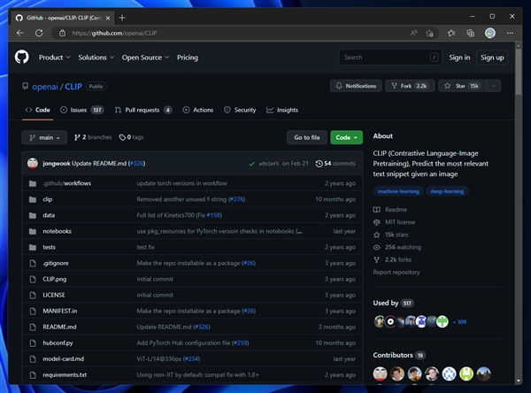Open the CLIP repository name link
Viewport: 531px width, 393px height.
point(73,87)
